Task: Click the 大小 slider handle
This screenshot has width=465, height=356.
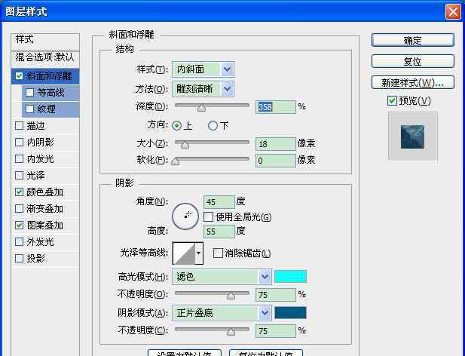Action: coord(185,145)
